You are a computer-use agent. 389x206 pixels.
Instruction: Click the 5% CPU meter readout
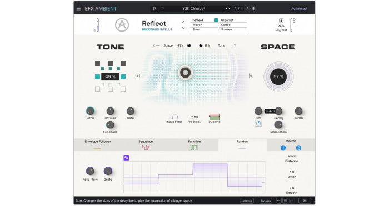click(x=305, y=201)
